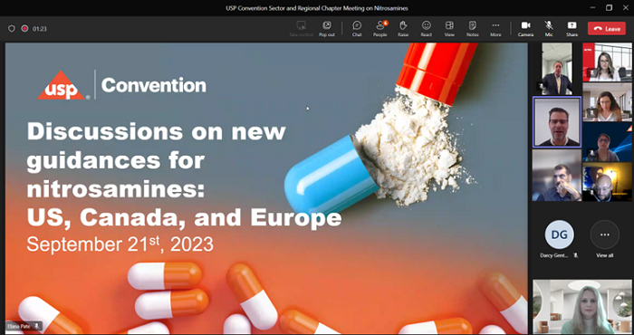This screenshot has width=634, height=335.
Task: Leave the meeting
Action: tap(607, 29)
